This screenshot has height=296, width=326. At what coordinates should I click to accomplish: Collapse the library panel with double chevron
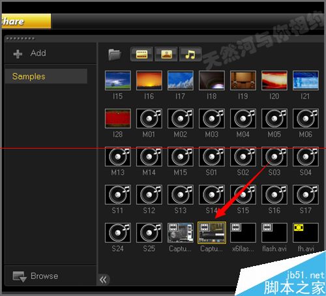click(103, 280)
